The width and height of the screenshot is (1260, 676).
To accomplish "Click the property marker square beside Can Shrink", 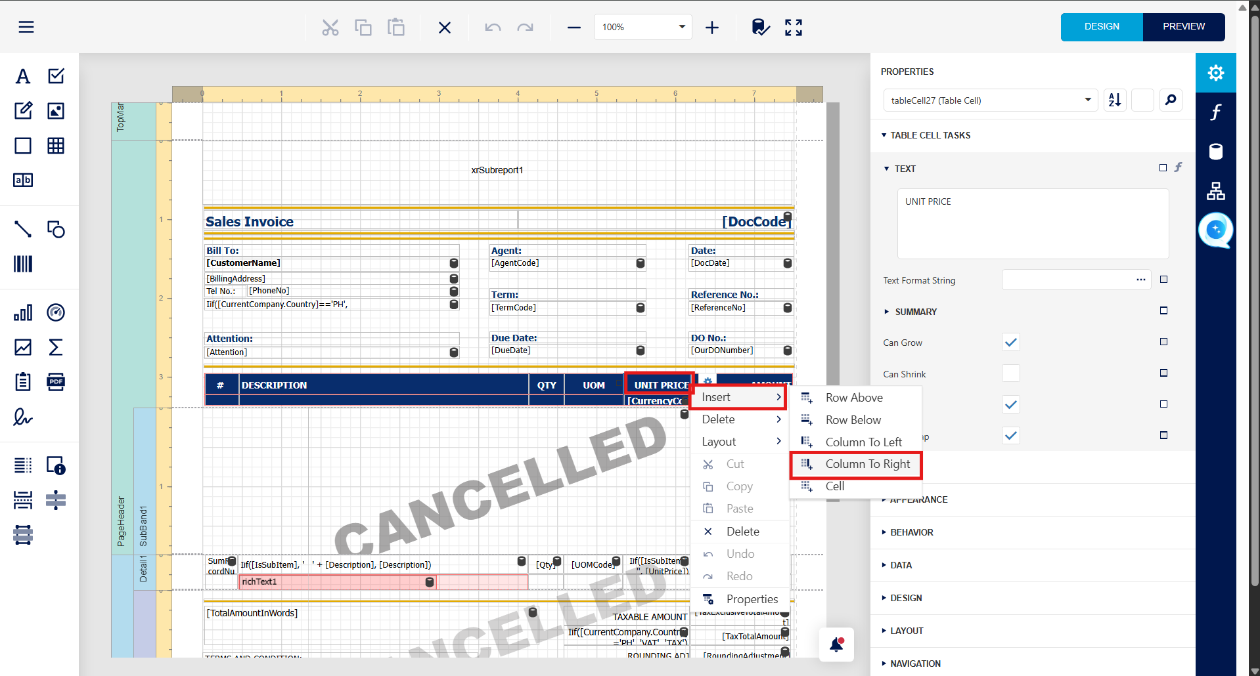I will point(1163,373).
